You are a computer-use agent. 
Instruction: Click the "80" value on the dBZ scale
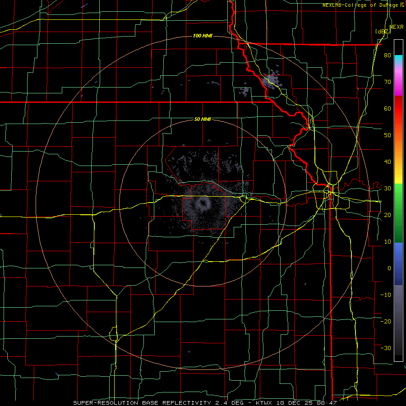388,55
